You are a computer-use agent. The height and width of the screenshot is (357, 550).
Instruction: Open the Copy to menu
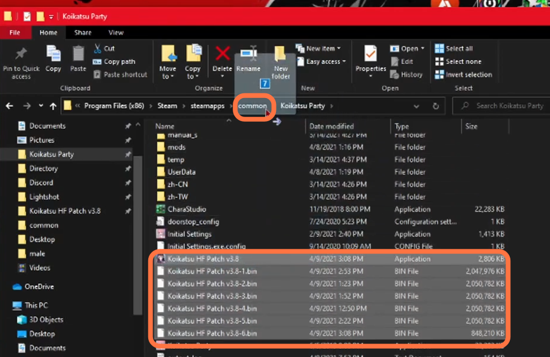coord(193,62)
